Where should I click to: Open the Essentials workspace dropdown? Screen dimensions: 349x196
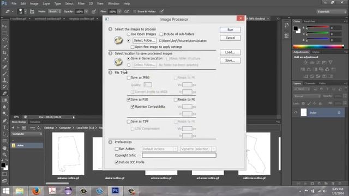[332, 11]
